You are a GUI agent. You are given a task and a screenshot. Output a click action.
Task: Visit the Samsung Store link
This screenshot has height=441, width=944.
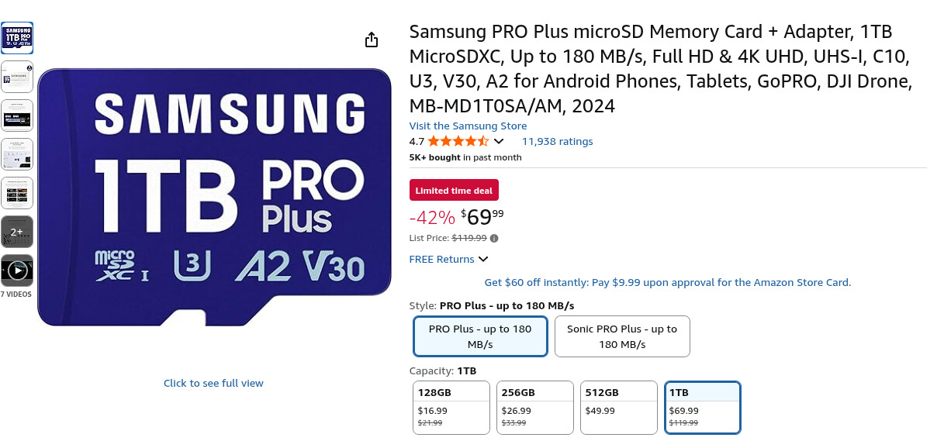[468, 126]
